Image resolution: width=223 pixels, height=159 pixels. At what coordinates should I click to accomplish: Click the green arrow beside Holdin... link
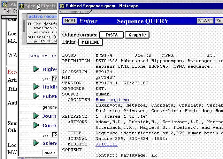(36, 86)
